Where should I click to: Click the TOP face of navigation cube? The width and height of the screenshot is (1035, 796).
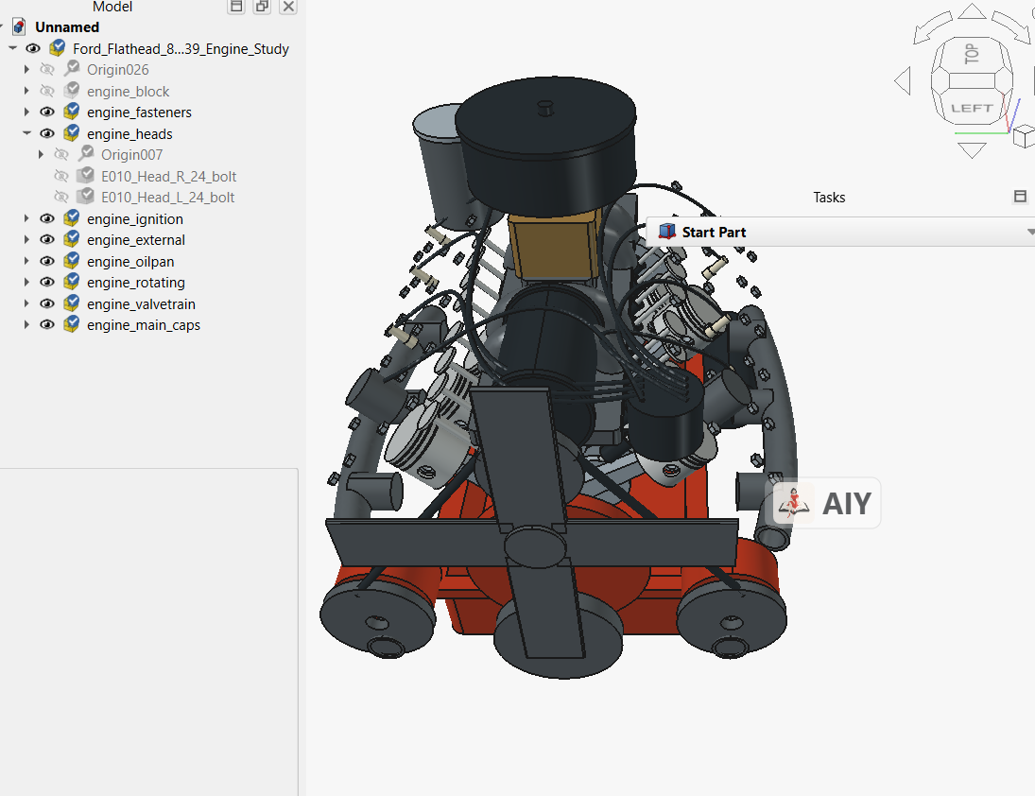tap(971, 54)
